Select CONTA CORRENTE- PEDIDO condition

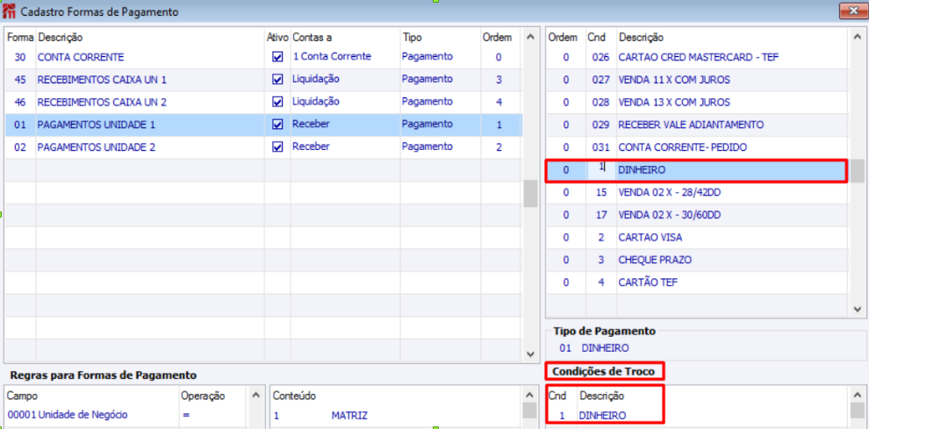(697, 147)
